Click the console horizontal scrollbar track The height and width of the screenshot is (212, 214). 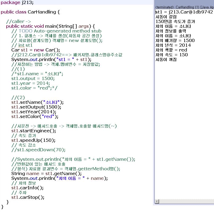coord(187,201)
